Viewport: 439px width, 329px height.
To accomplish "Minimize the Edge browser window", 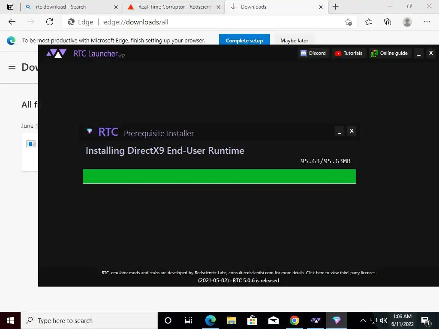I will click(x=389, y=6).
